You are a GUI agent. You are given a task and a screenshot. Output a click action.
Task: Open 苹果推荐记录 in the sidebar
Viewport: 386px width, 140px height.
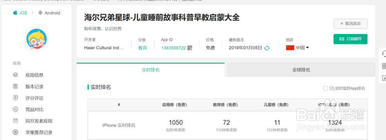(39, 133)
